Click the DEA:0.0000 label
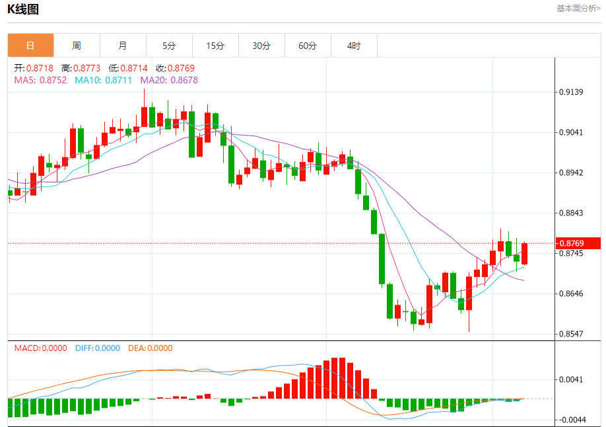 click(151, 348)
